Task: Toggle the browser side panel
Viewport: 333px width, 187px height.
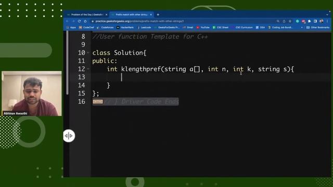Action: (x=315, y=21)
